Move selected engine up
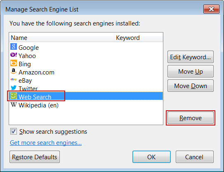The image size is (224, 172). (191, 71)
